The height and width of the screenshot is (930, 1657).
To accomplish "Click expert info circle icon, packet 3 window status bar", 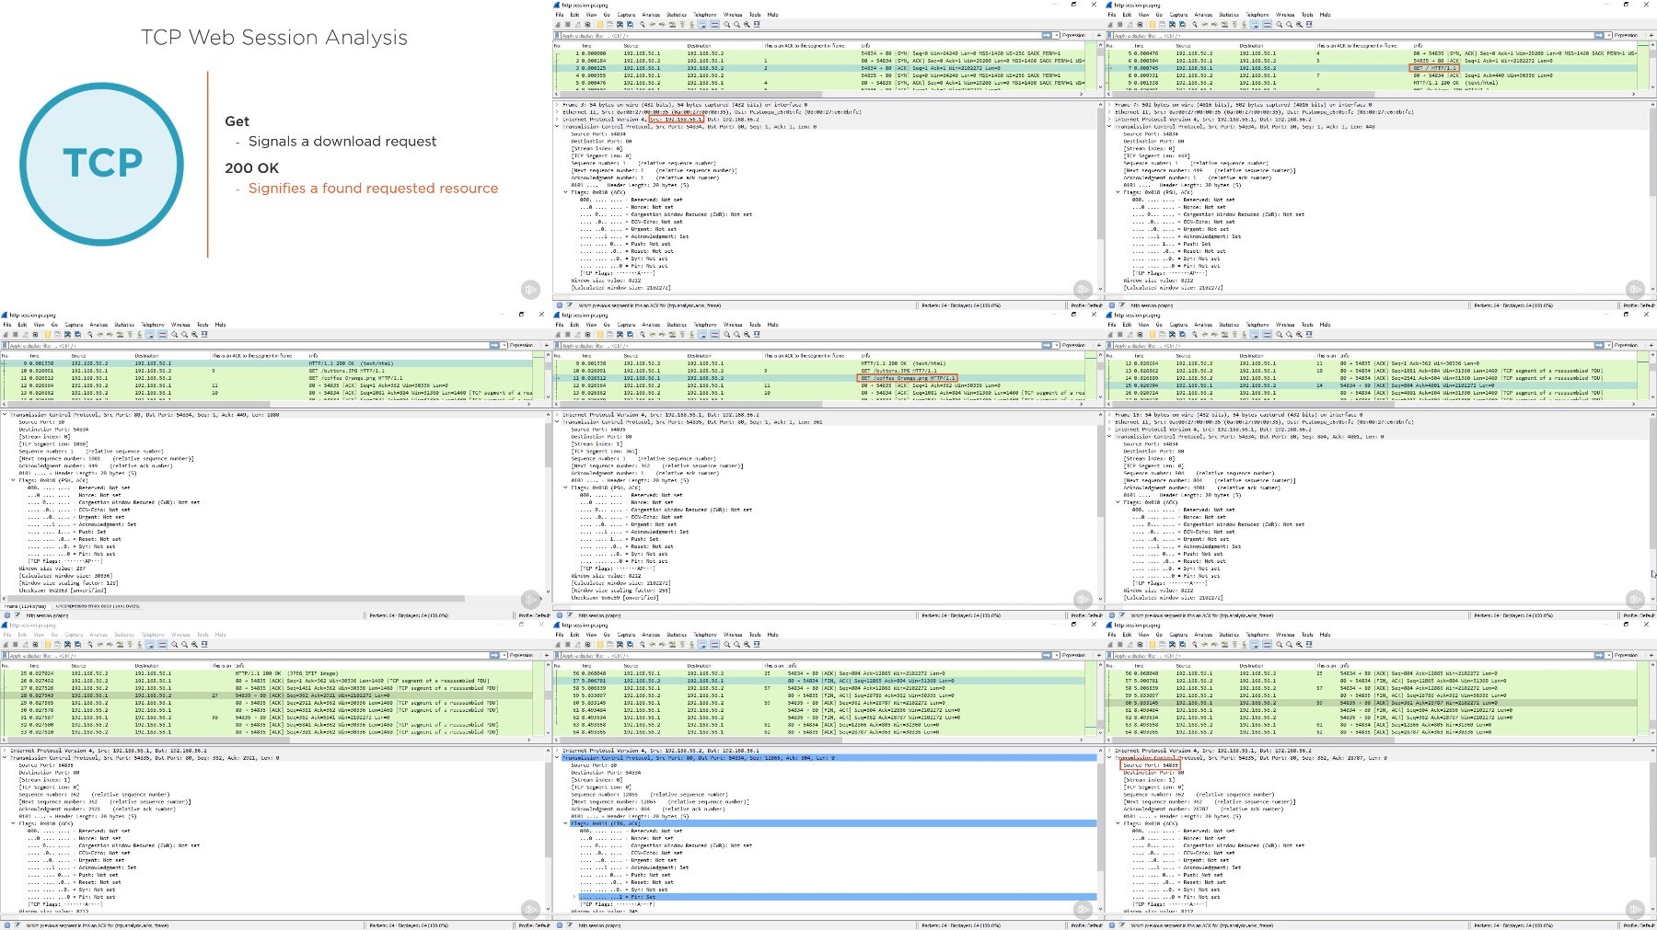I will [559, 304].
